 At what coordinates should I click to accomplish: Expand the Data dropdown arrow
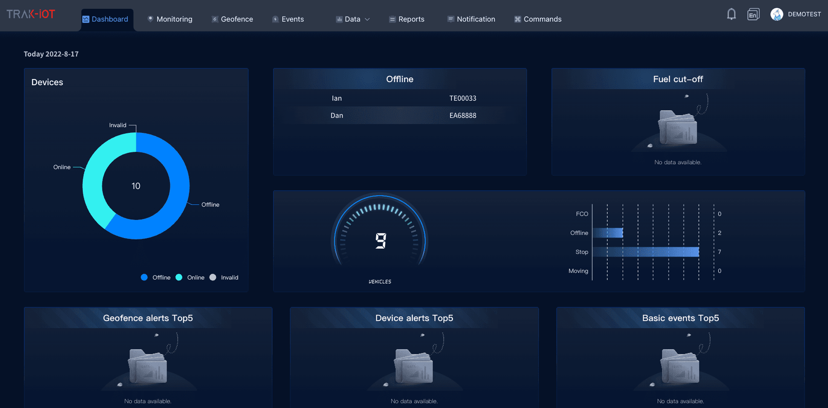click(367, 19)
